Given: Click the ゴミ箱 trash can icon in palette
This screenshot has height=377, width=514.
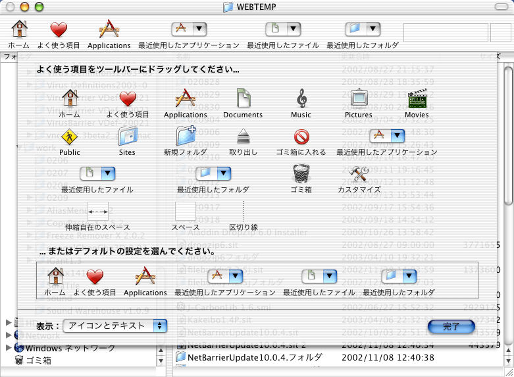Looking at the screenshot, I should (301, 174).
